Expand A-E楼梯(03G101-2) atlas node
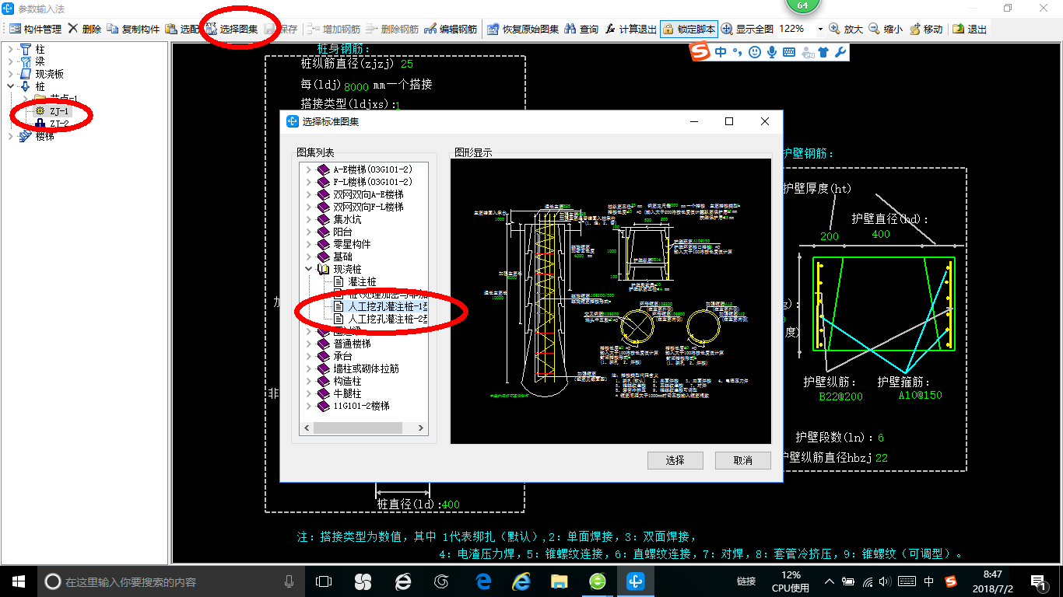Screen dimensions: 1063x597 (x=308, y=169)
